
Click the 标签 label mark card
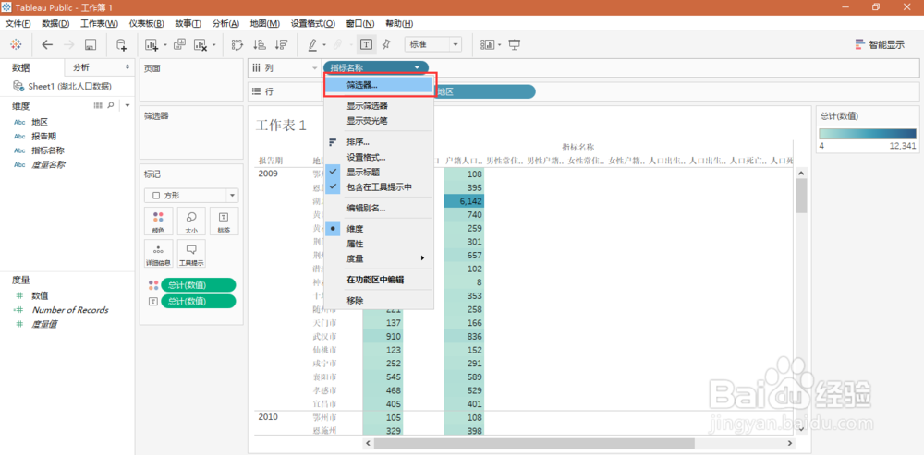[224, 222]
